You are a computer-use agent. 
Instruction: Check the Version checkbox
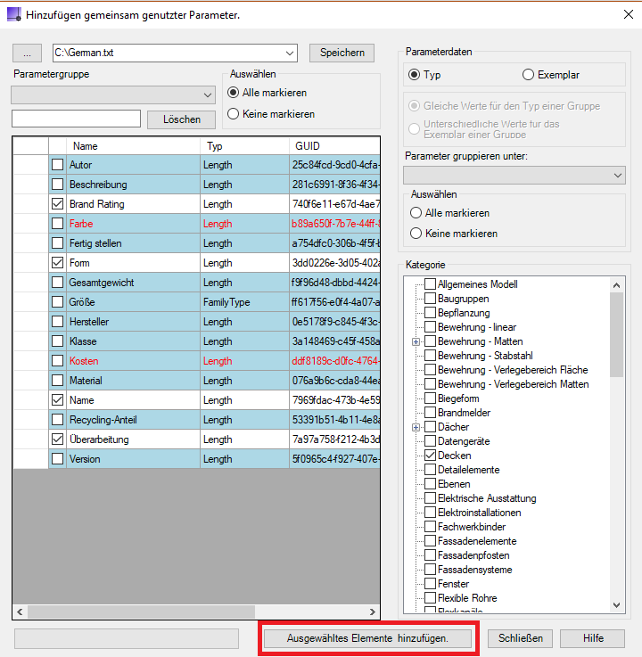(x=57, y=459)
